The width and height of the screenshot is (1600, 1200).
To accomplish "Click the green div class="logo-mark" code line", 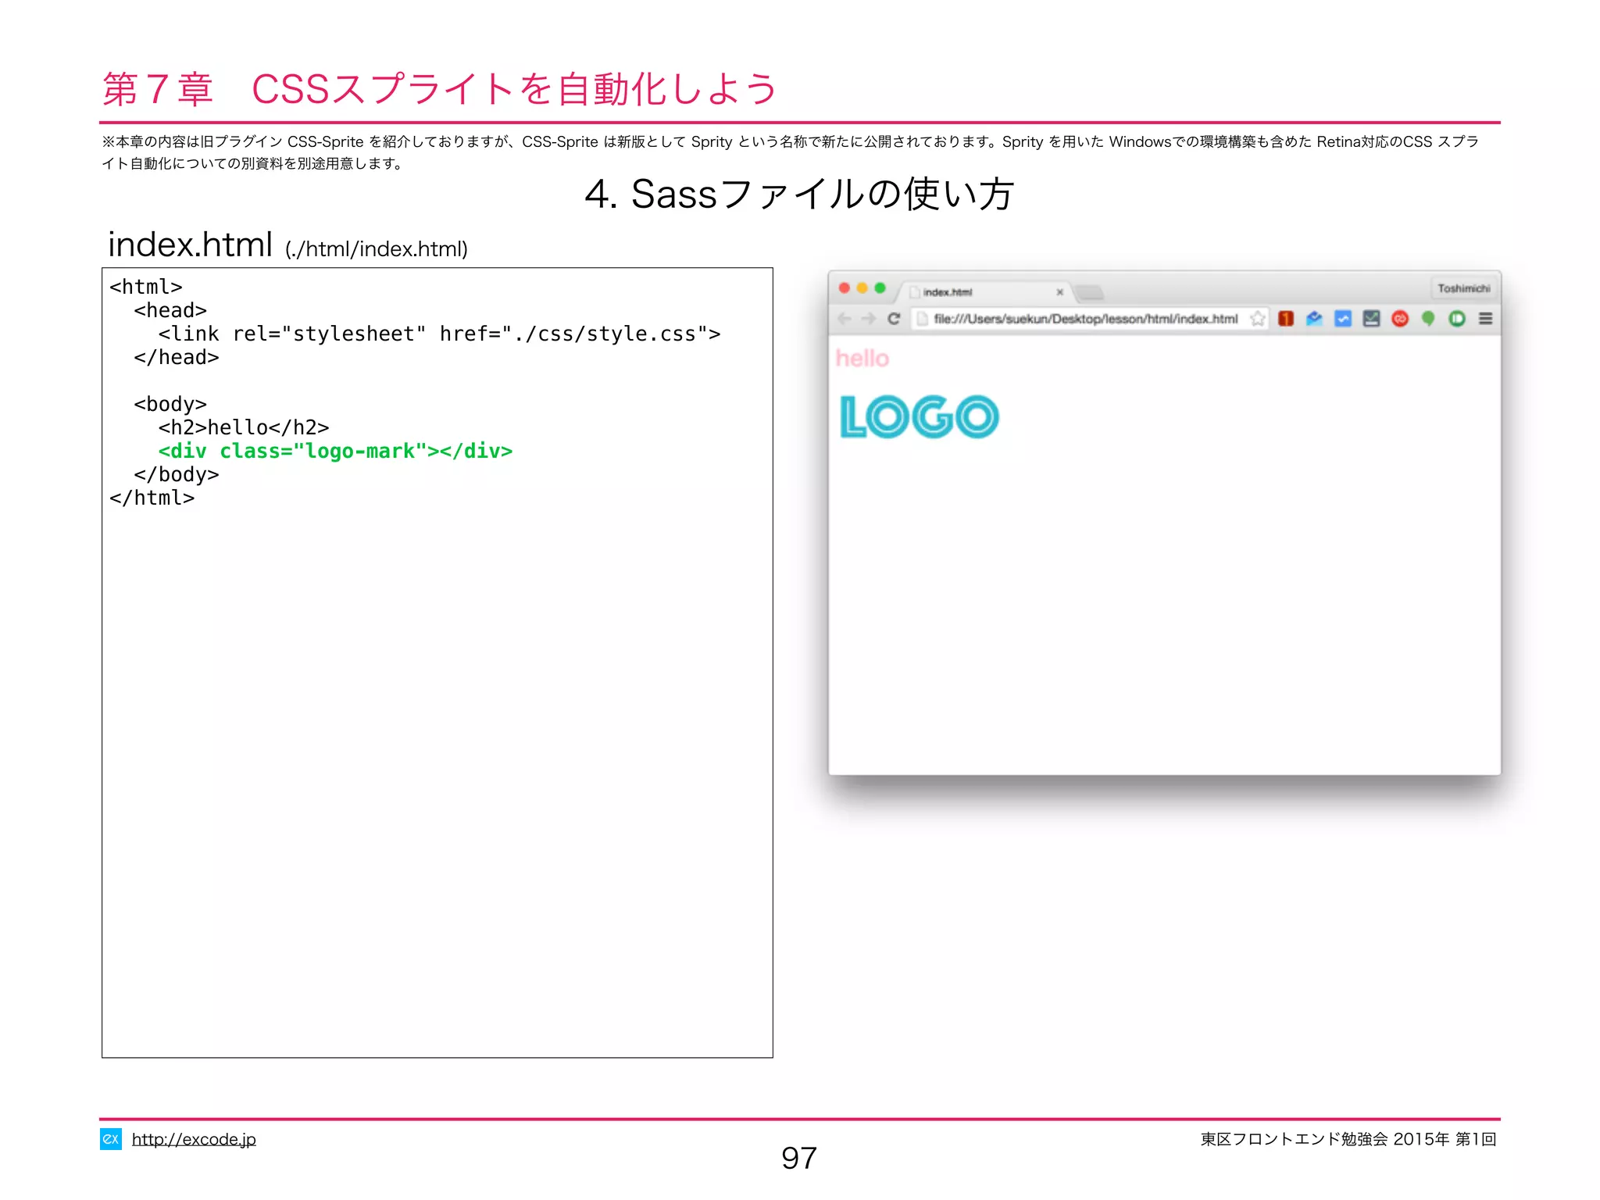I will [x=335, y=452].
